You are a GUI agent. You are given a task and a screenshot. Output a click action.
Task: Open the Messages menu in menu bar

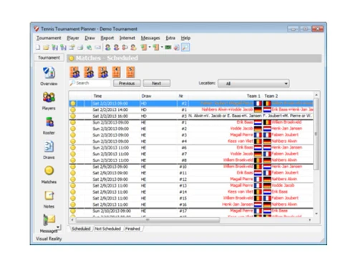[x=150, y=38]
